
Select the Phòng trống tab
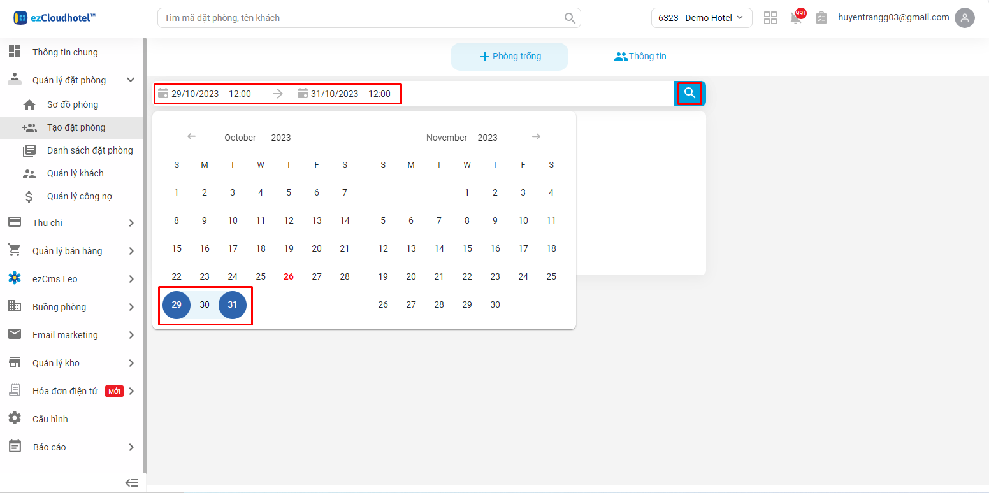coord(509,57)
